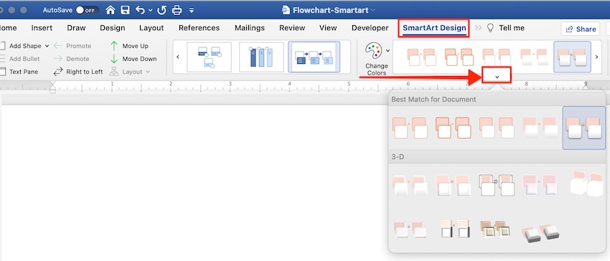The height and width of the screenshot is (261, 610).
Task: Go to next styles arrow in ribbon gallery
Action: (597, 57)
